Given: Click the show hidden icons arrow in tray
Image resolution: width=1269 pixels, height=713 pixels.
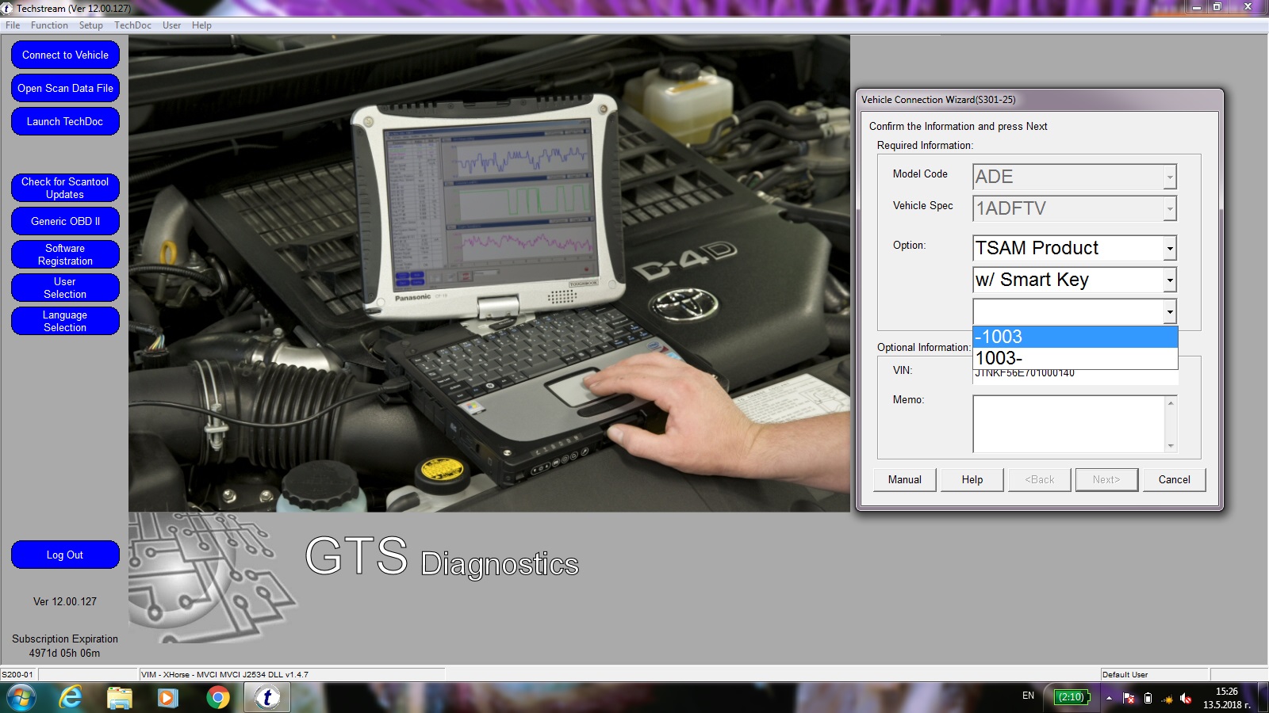Looking at the screenshot, I should coord(1107,698).
